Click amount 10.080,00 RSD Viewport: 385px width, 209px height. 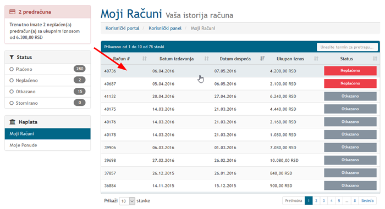click(284, 161)
